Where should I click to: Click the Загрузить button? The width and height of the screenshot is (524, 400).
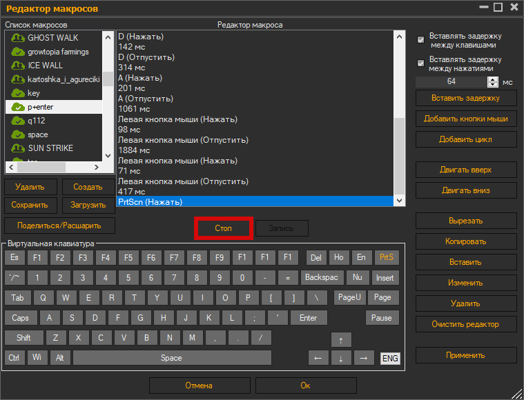88,205
